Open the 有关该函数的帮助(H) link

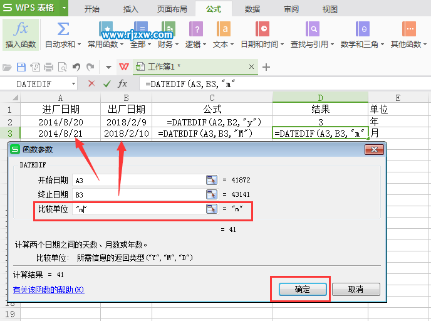(49, 290)
